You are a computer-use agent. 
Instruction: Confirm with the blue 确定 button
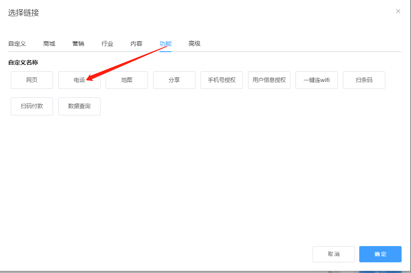point(380,254)
